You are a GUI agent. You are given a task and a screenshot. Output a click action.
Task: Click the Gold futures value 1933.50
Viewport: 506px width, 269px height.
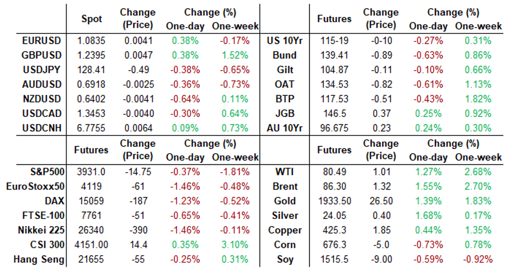(x=335, y=201)
